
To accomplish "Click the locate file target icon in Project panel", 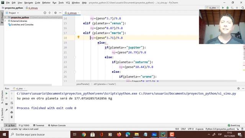I will click(x=45, y=13).
